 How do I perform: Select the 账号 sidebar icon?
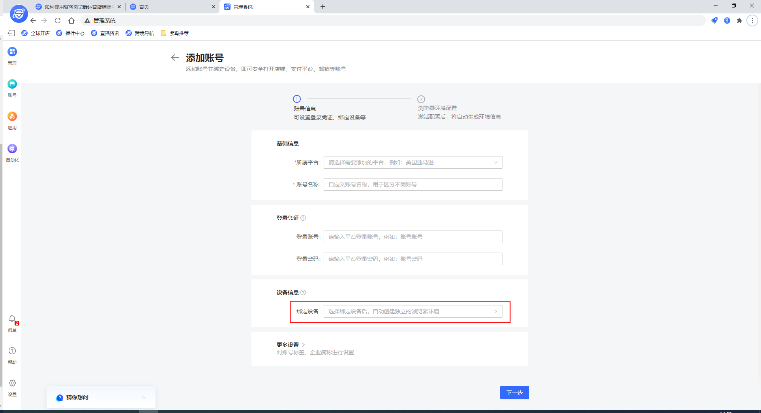tap(12, 87)
